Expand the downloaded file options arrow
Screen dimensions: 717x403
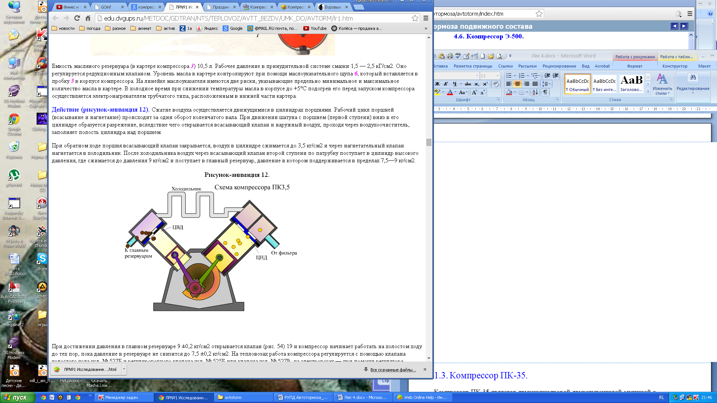pos(124,369)
